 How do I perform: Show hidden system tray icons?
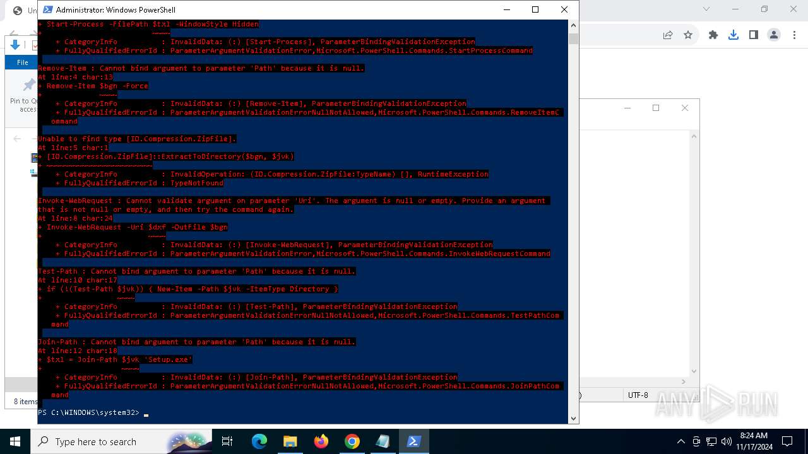tap(680, 441)
